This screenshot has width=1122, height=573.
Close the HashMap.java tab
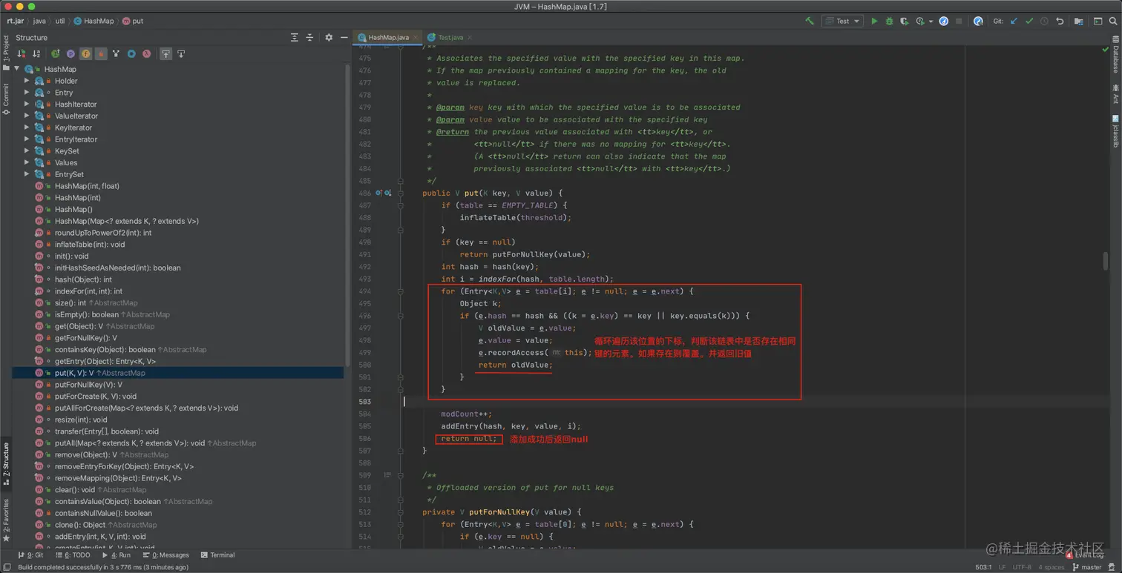[x=416, y=37]
